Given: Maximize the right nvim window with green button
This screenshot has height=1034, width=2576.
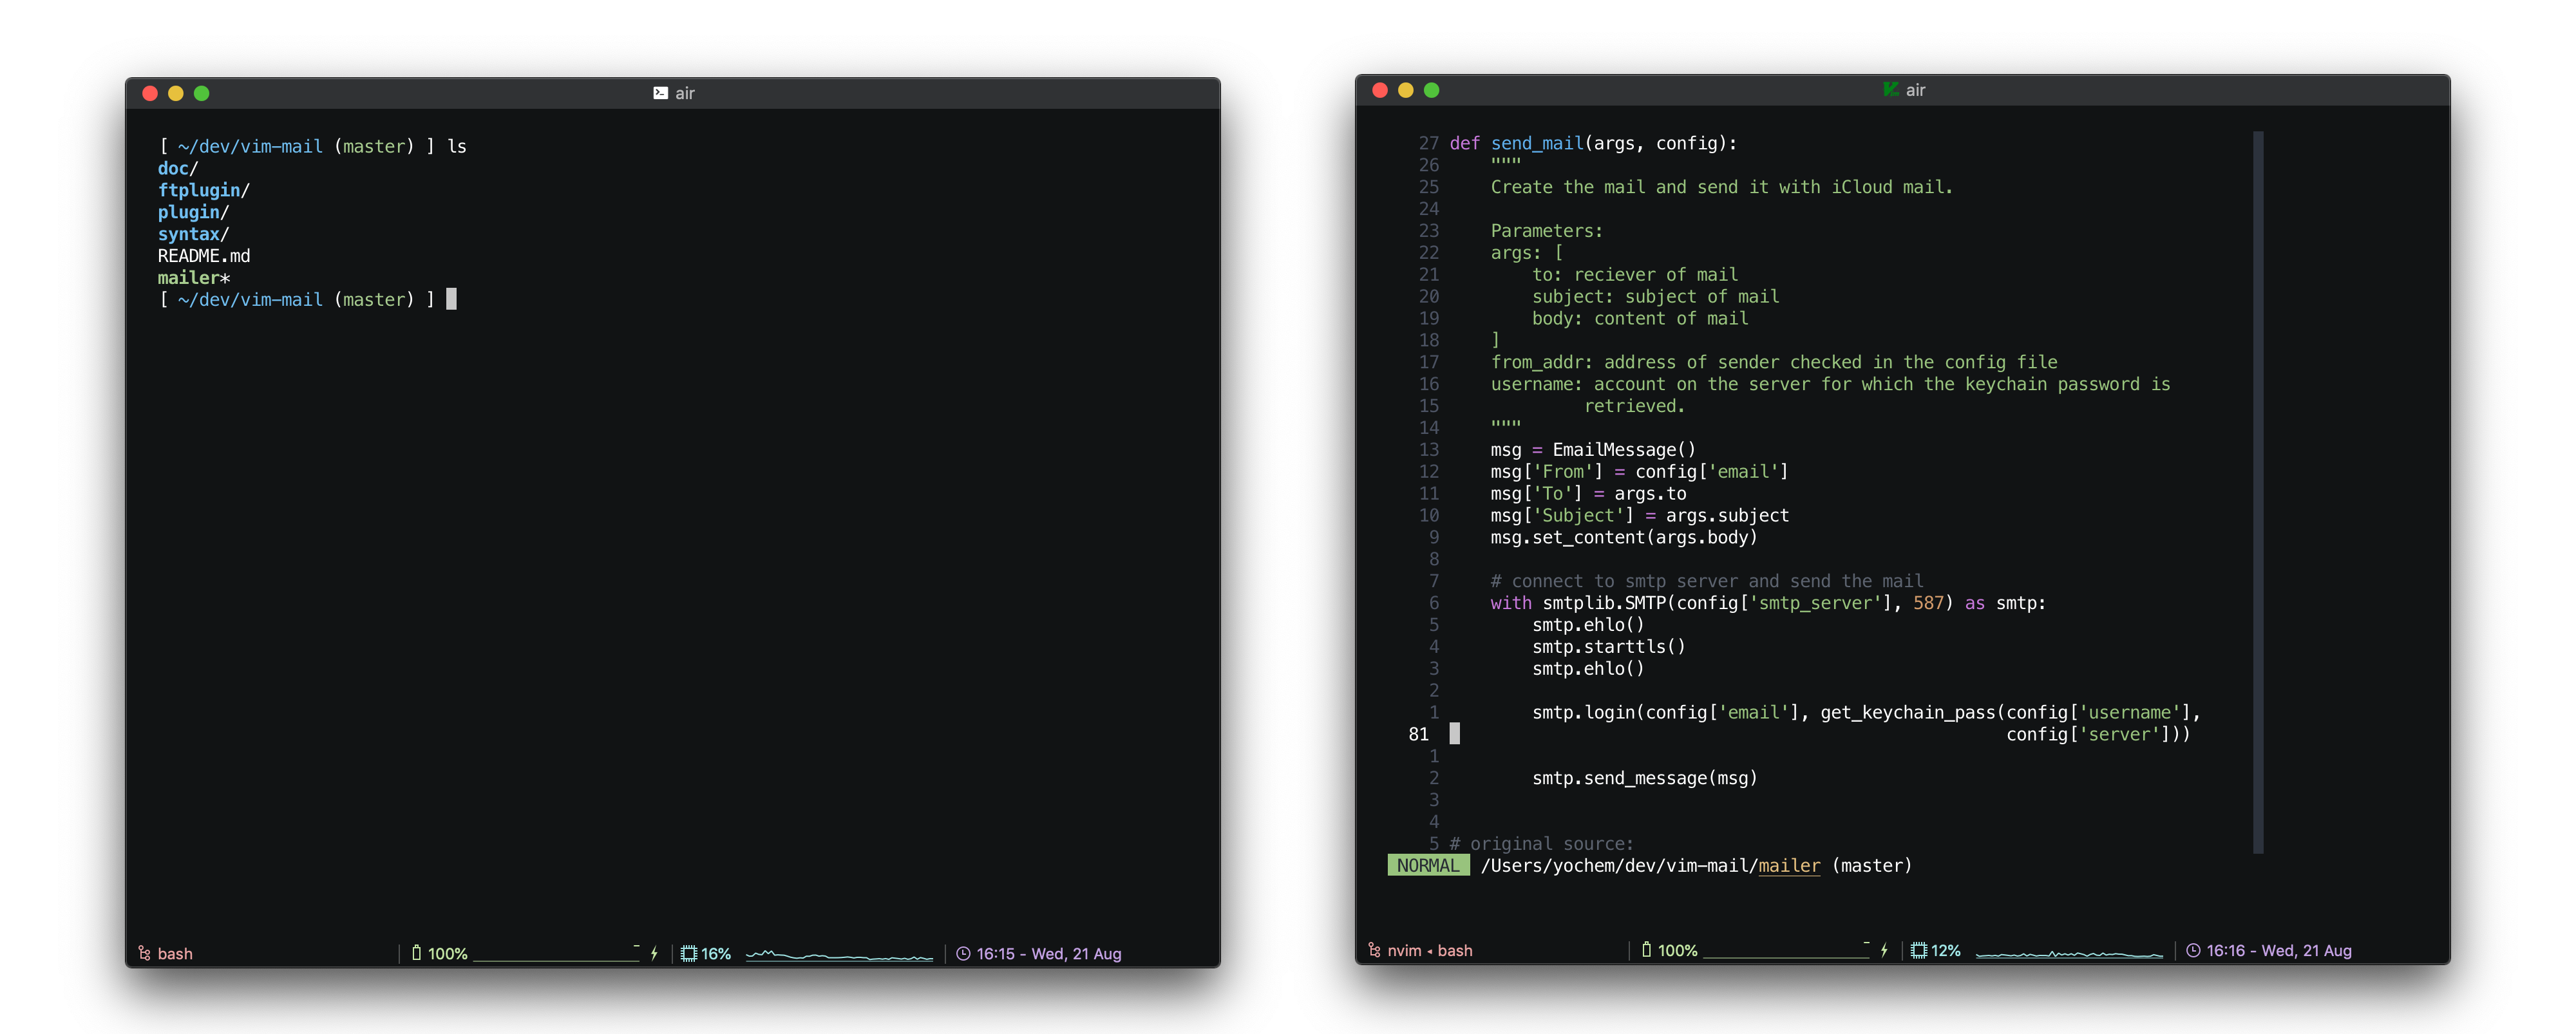Looking at the screenshot, I should click(1432, 90).
